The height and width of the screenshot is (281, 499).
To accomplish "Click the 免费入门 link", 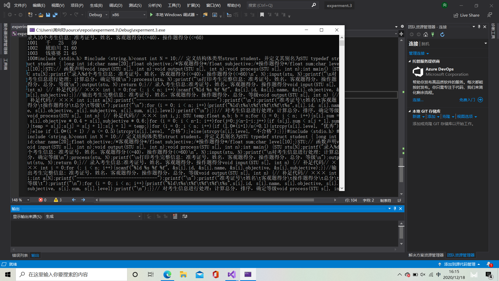I will 467,100.
